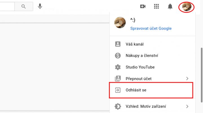The height and width of the screenshot is (113, 203).
Task: Choose Přepnout účet
Action: (152, 79)
